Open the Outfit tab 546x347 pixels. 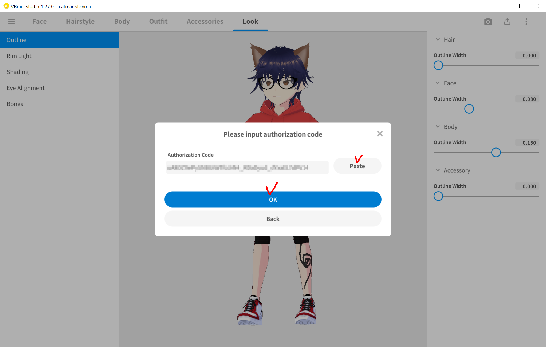158,21
